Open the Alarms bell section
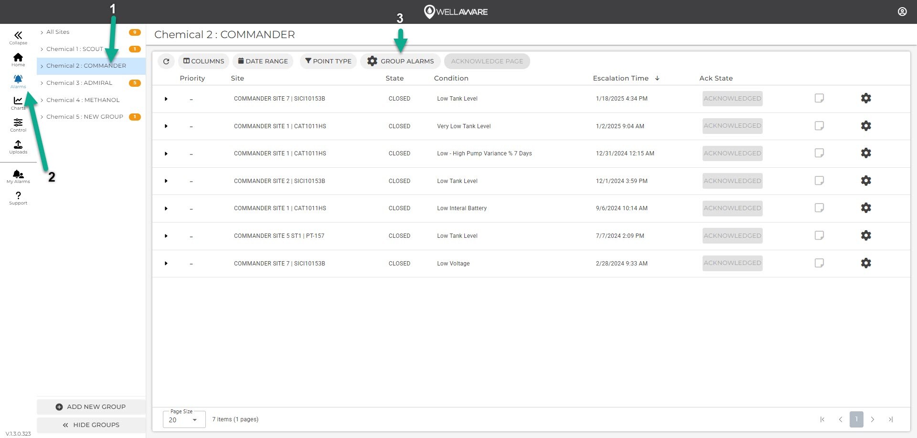This screenshot has width=917, height=438. [x=18, y=81]
